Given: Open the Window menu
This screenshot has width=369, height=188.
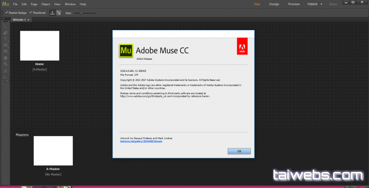Looking at the screenshot, I should 70,4.
